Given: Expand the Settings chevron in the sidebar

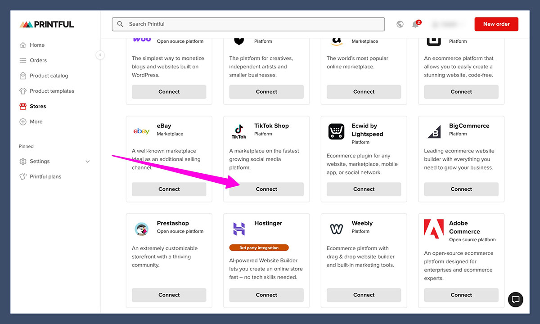Looking at the screenshot, I should coord(88,162).
